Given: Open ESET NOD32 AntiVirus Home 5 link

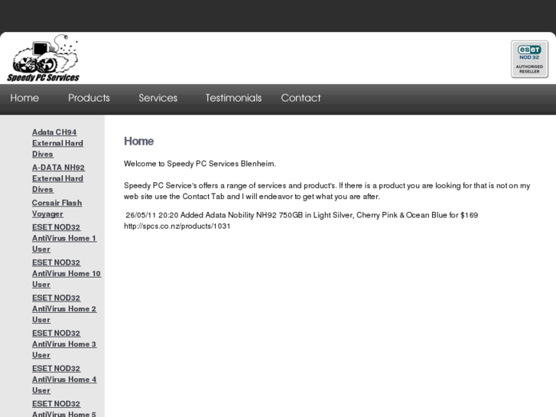Looking at the screenshot, I should click(64, 409).
